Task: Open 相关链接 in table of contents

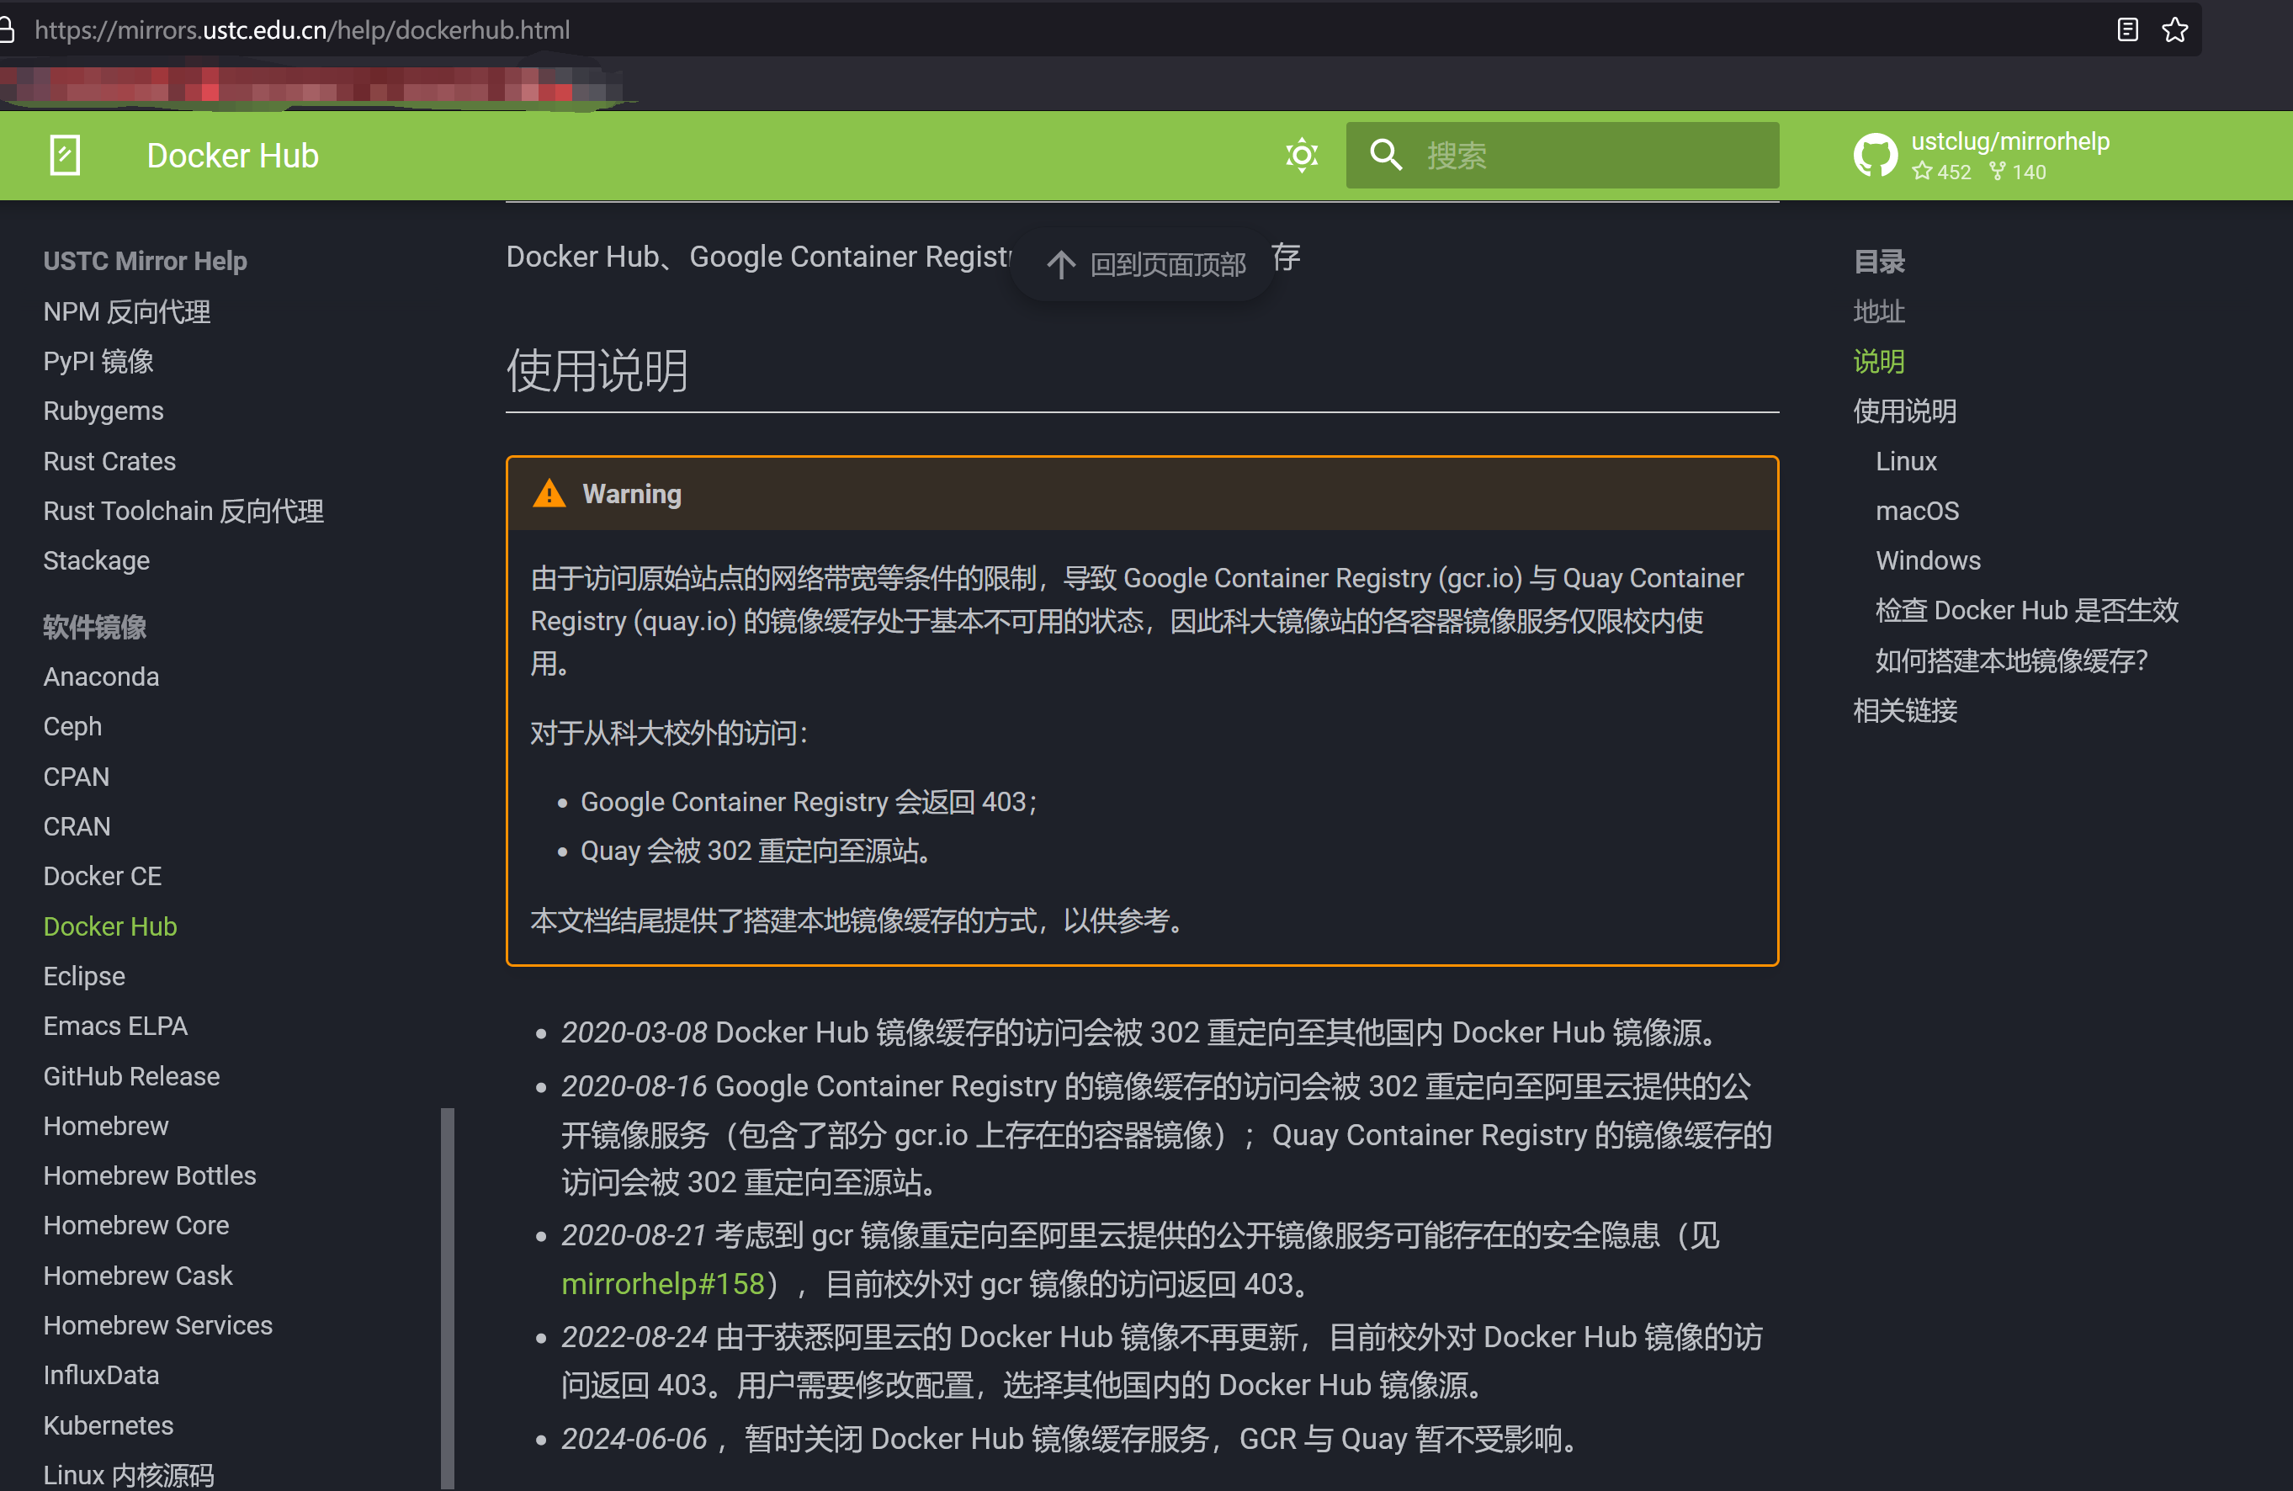Action: pyautogui.click(x=1905, y=711)
